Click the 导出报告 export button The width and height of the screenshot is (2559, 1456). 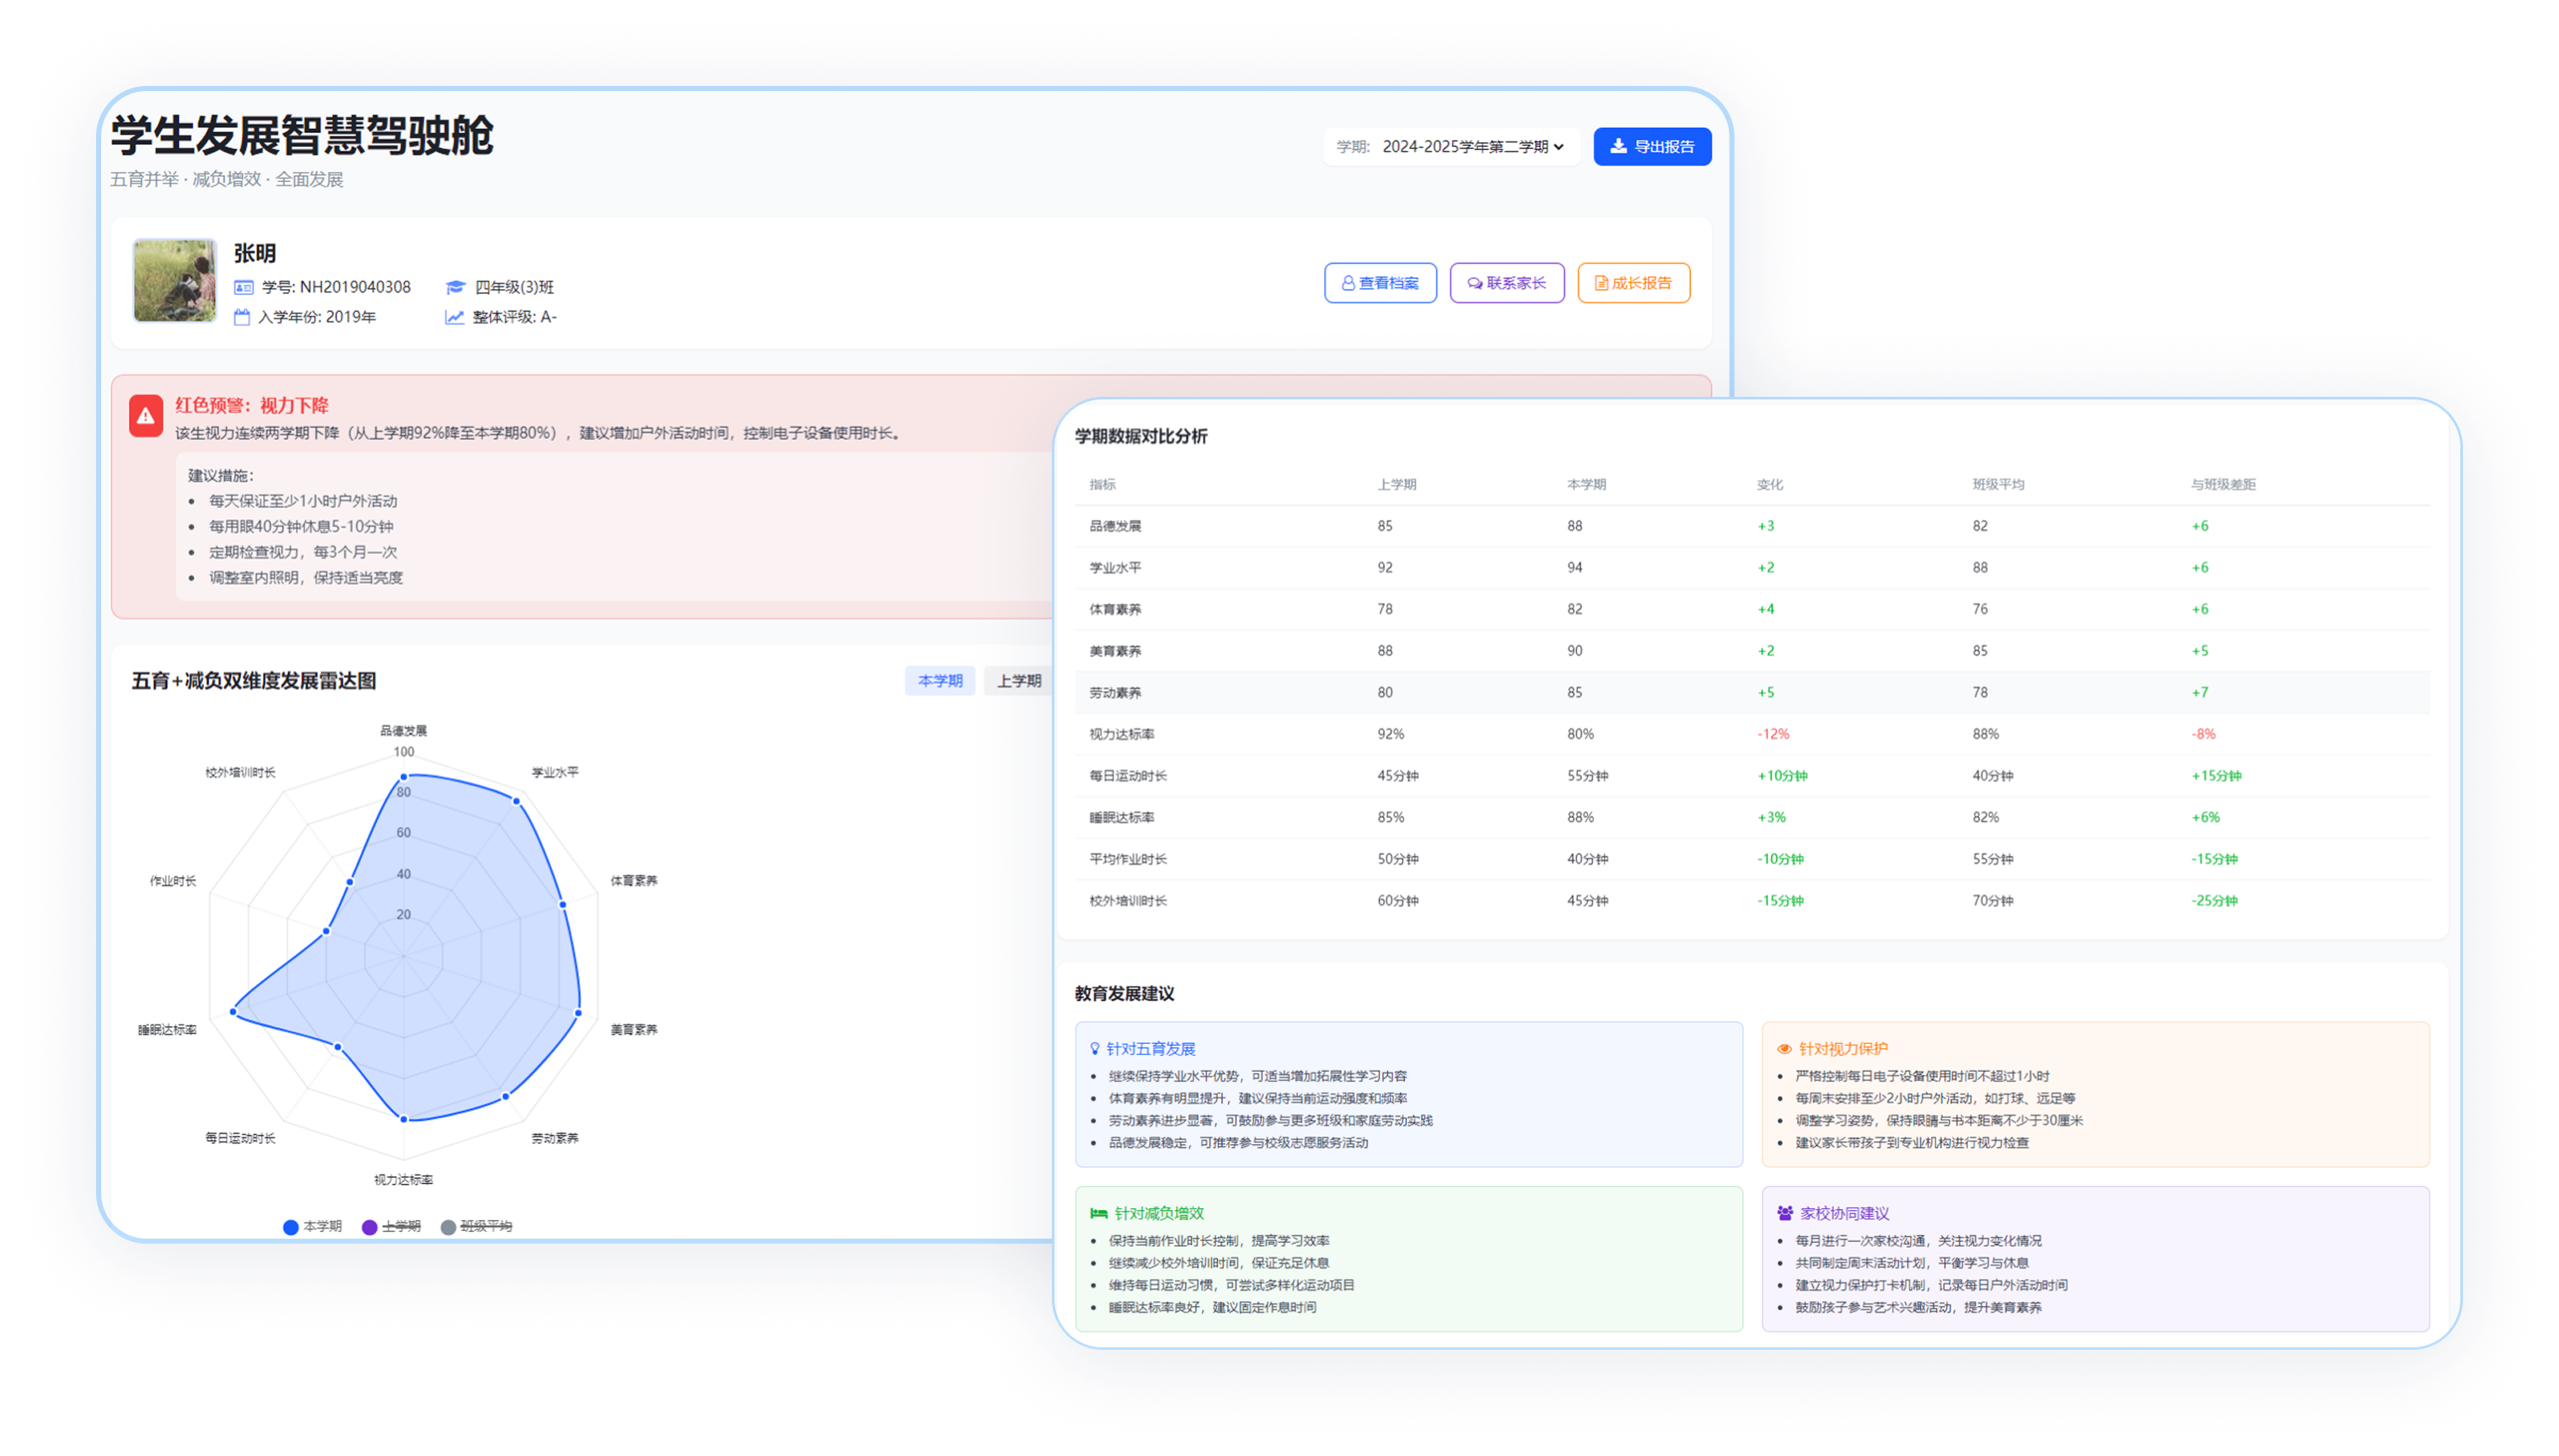(x=1652, y=147)
